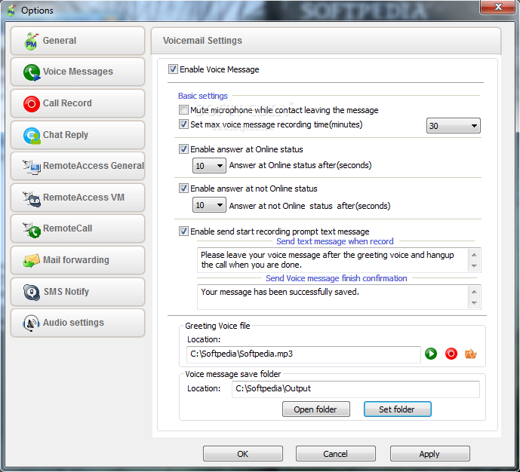Click the RemoteAccess General computer icon
The width and height of the screenshot is (520, 472).
(32, 167)
